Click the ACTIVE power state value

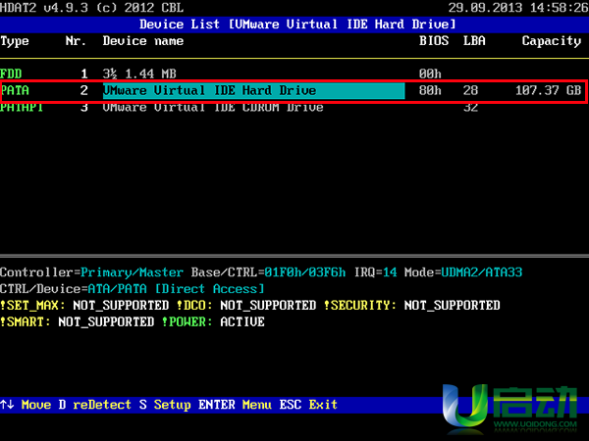(x=242, y=321)
